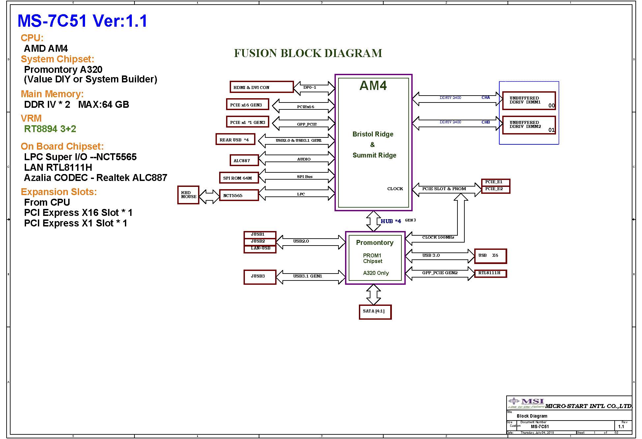Click the 'Block Diagram' title field
642x439 pixels.
click(532, 416)
